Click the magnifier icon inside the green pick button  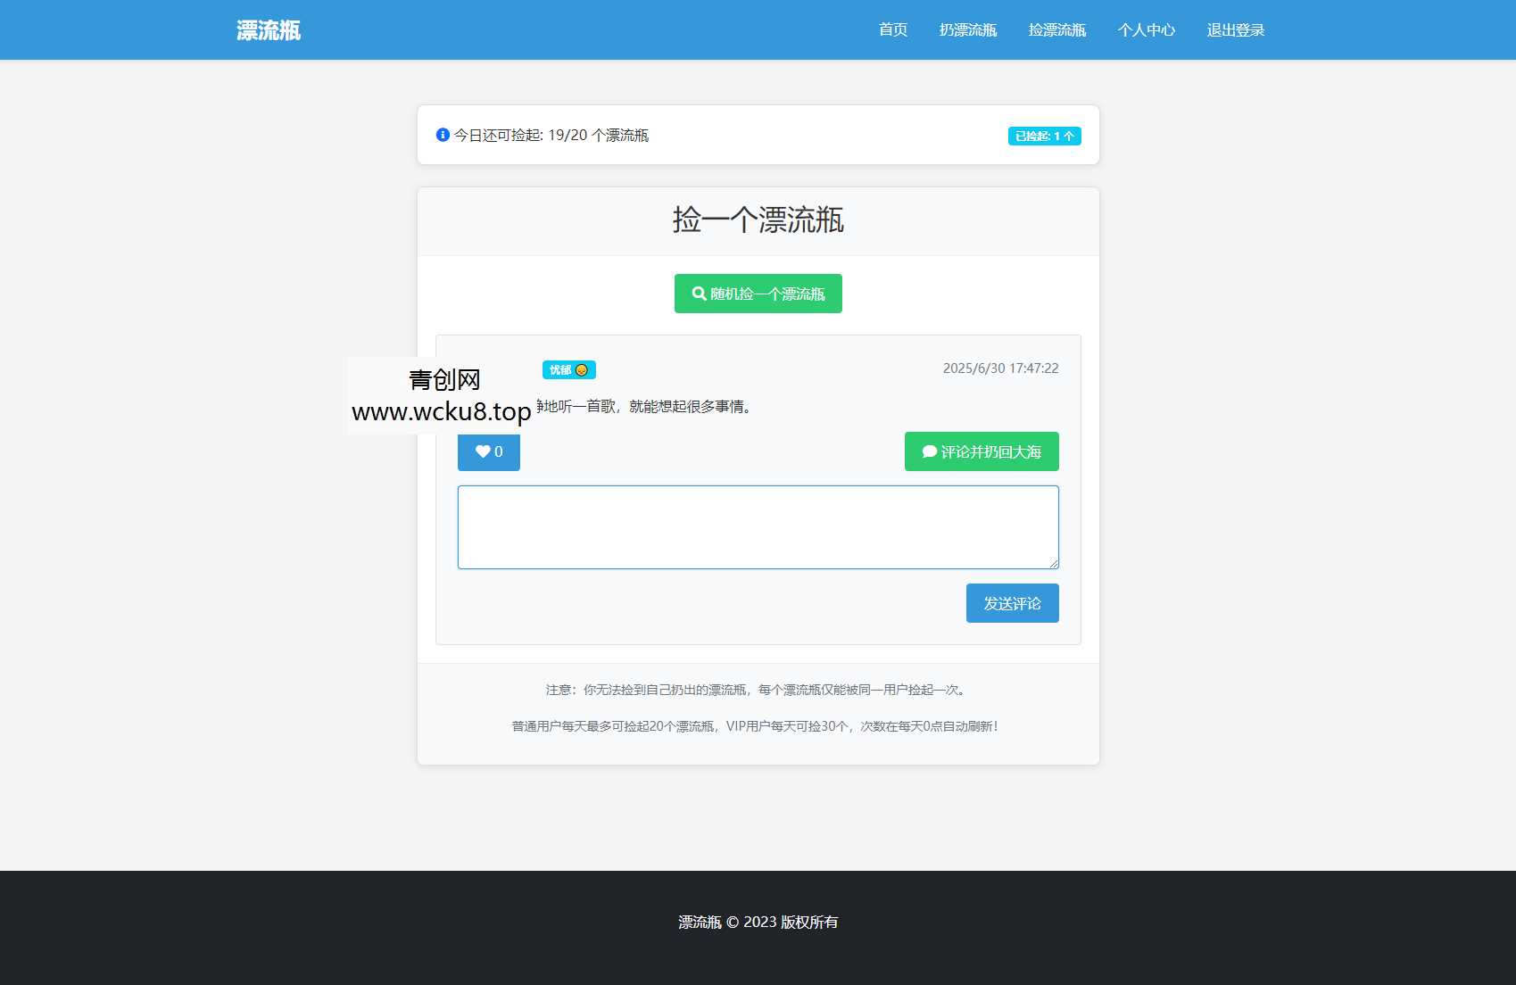700,293
